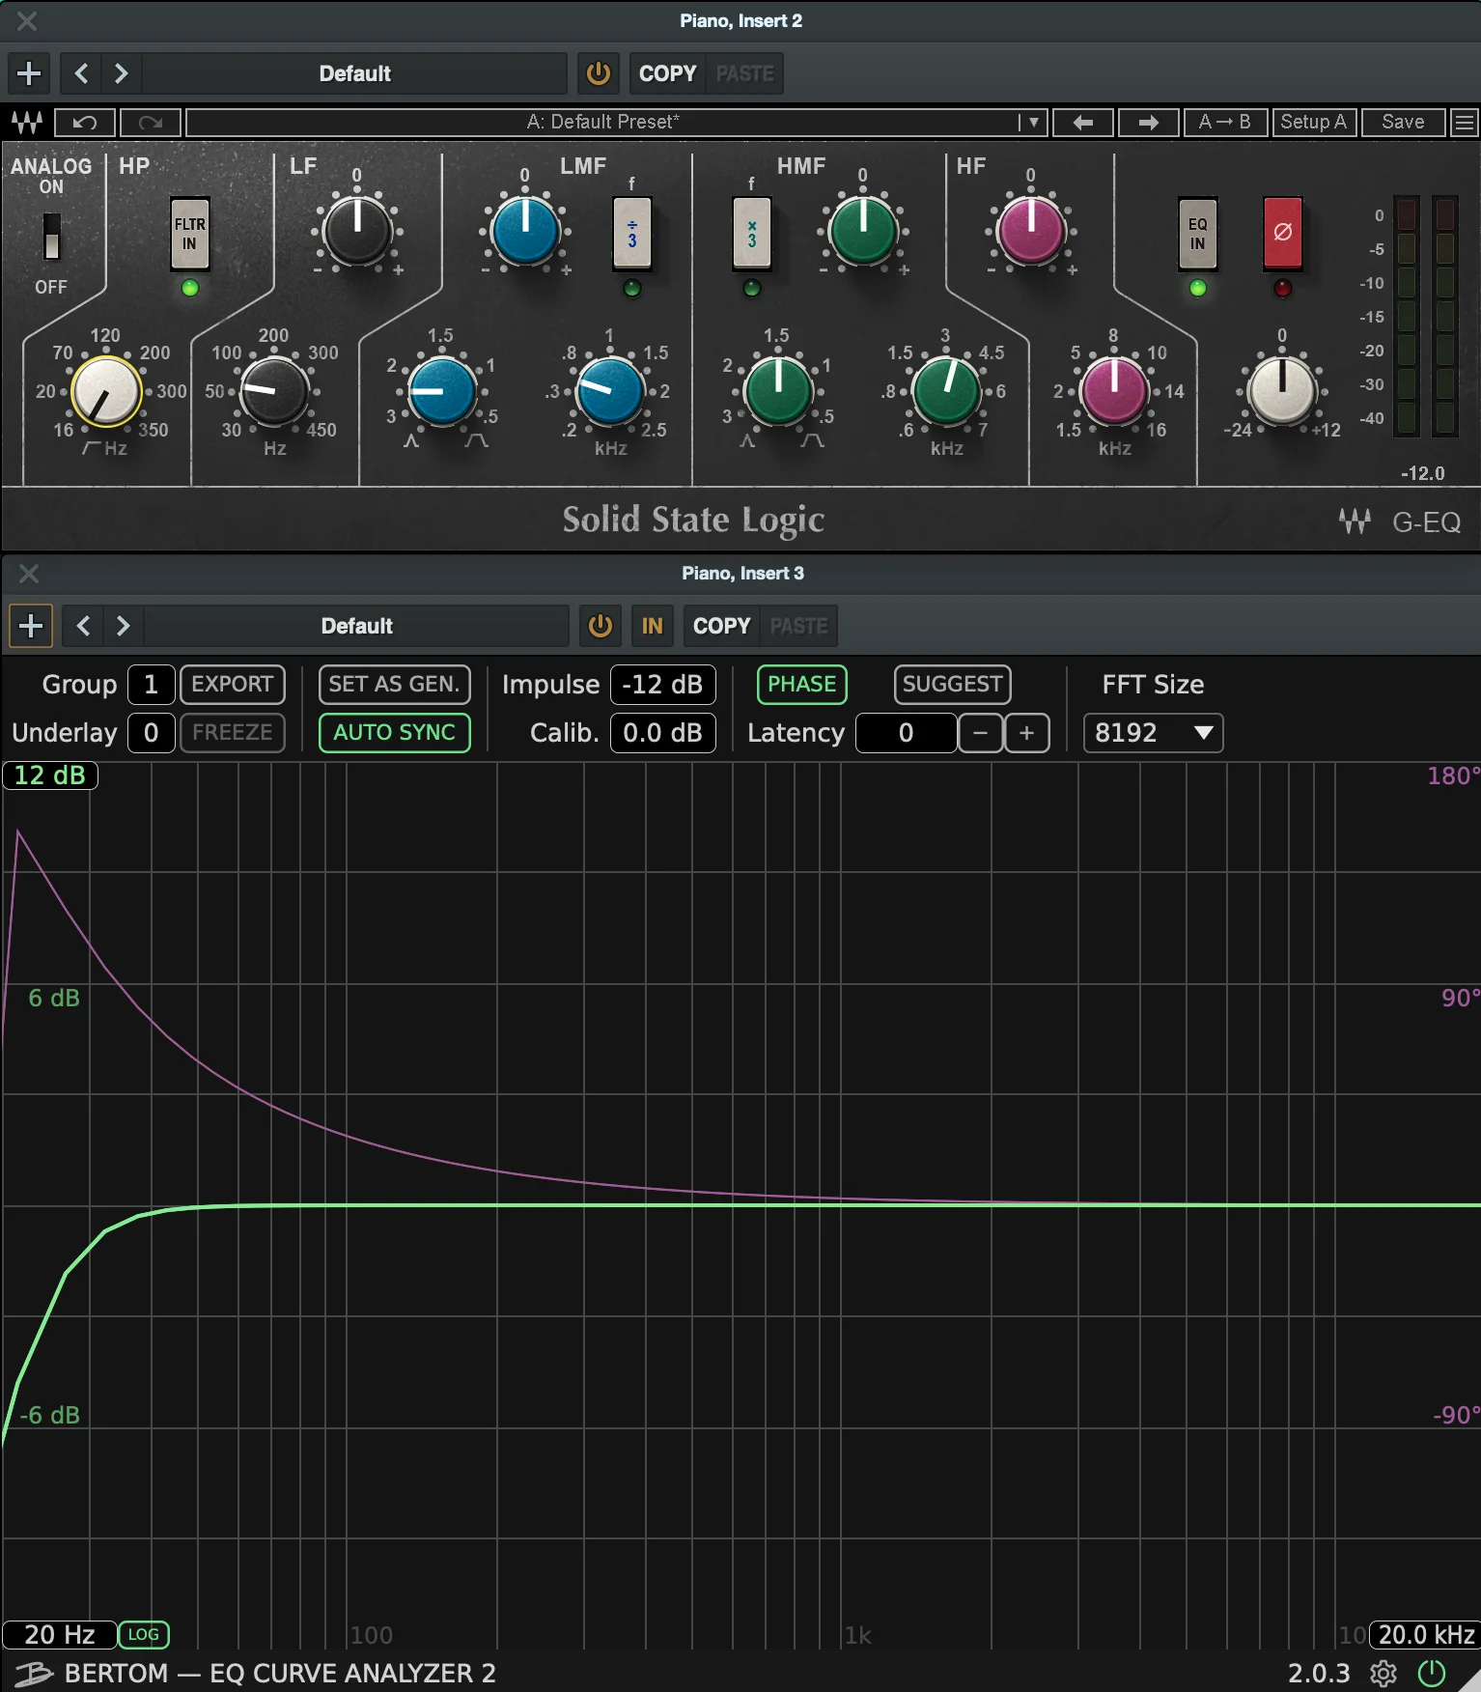The image size is (1481, 1692).
Task: Click the Bertom analyzer power icon
Action: click(x=1432, y=1673)
